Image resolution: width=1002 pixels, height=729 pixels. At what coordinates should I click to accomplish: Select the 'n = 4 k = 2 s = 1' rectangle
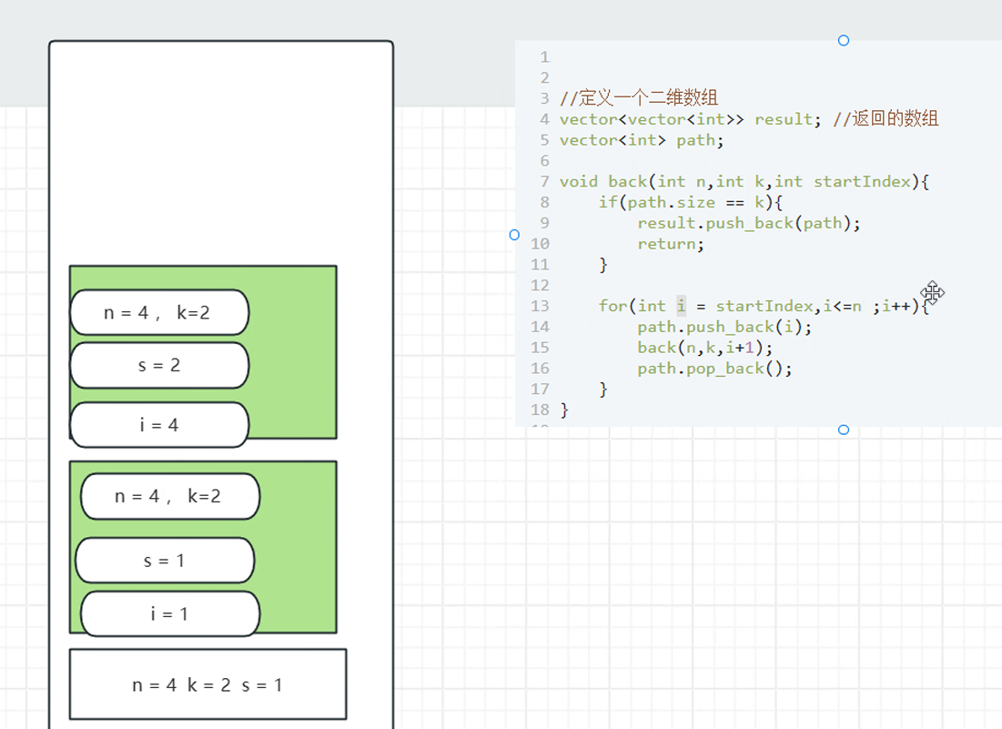(x=207, y=684)
